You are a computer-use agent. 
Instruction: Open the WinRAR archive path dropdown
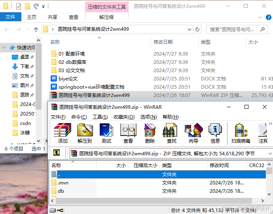click(270, 154)
